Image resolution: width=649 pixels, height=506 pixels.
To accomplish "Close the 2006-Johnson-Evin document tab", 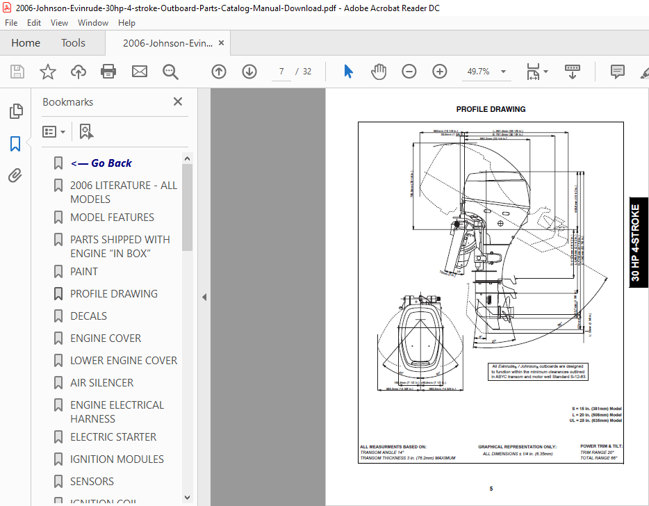I will tap(222, 42).
